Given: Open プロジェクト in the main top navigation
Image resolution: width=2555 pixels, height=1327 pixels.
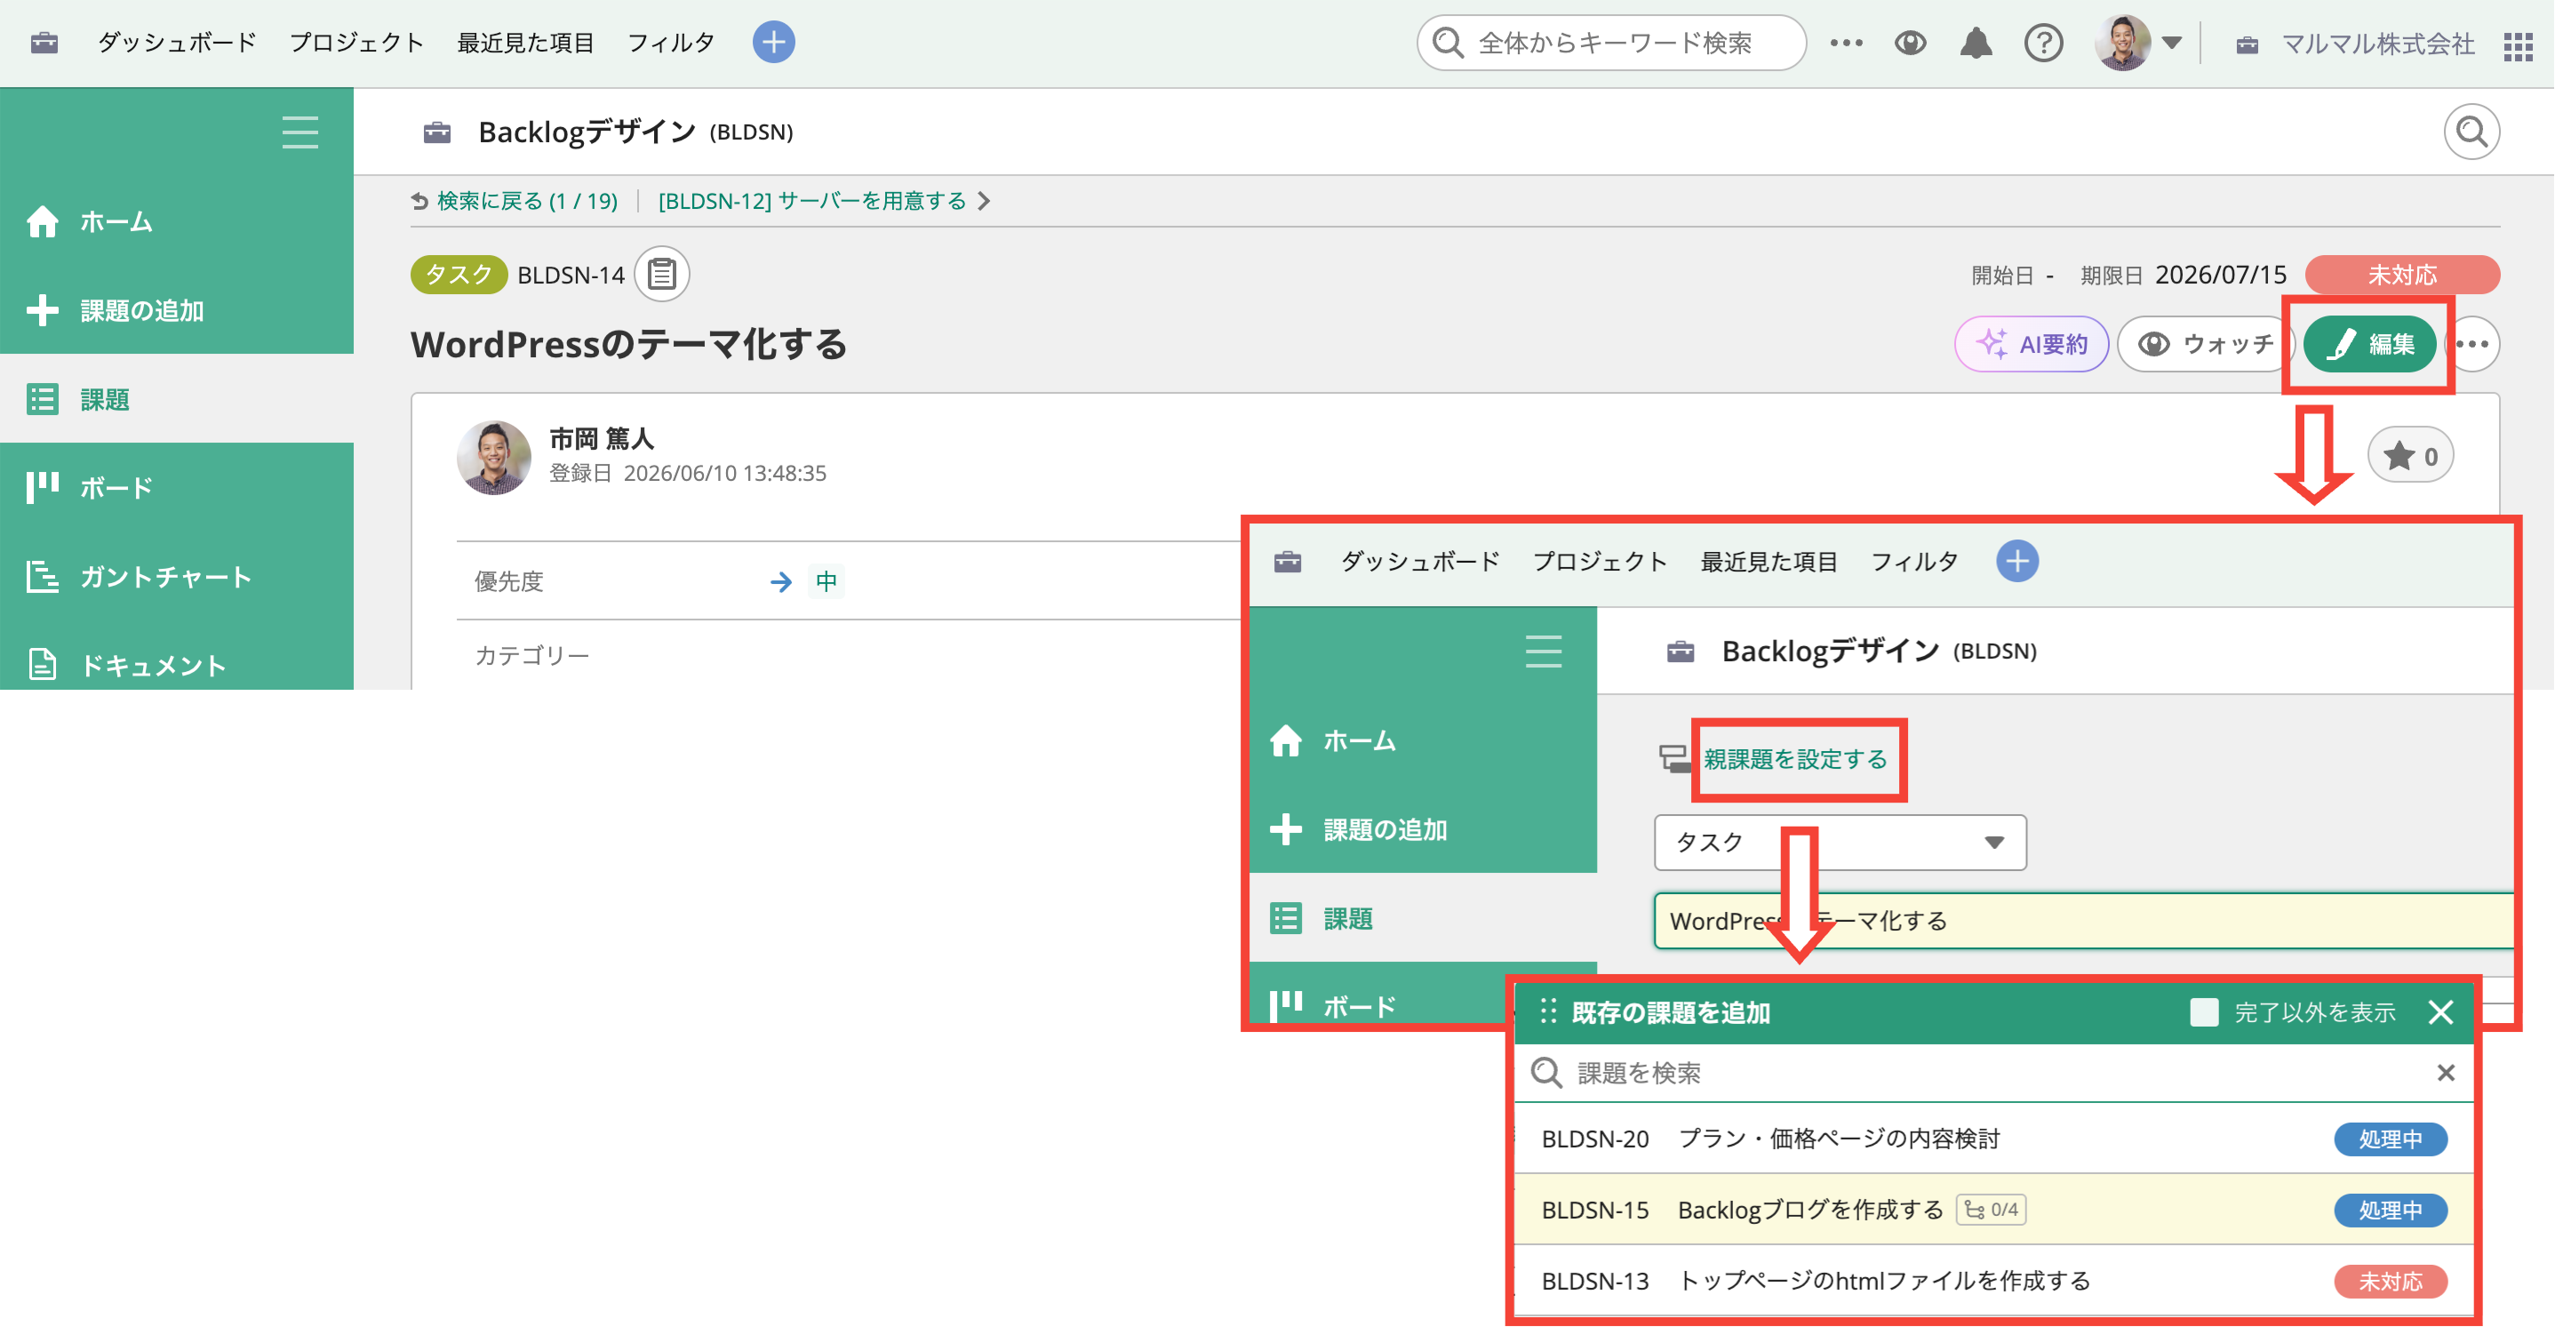Looking at the screenshot, I should (356, 43).
